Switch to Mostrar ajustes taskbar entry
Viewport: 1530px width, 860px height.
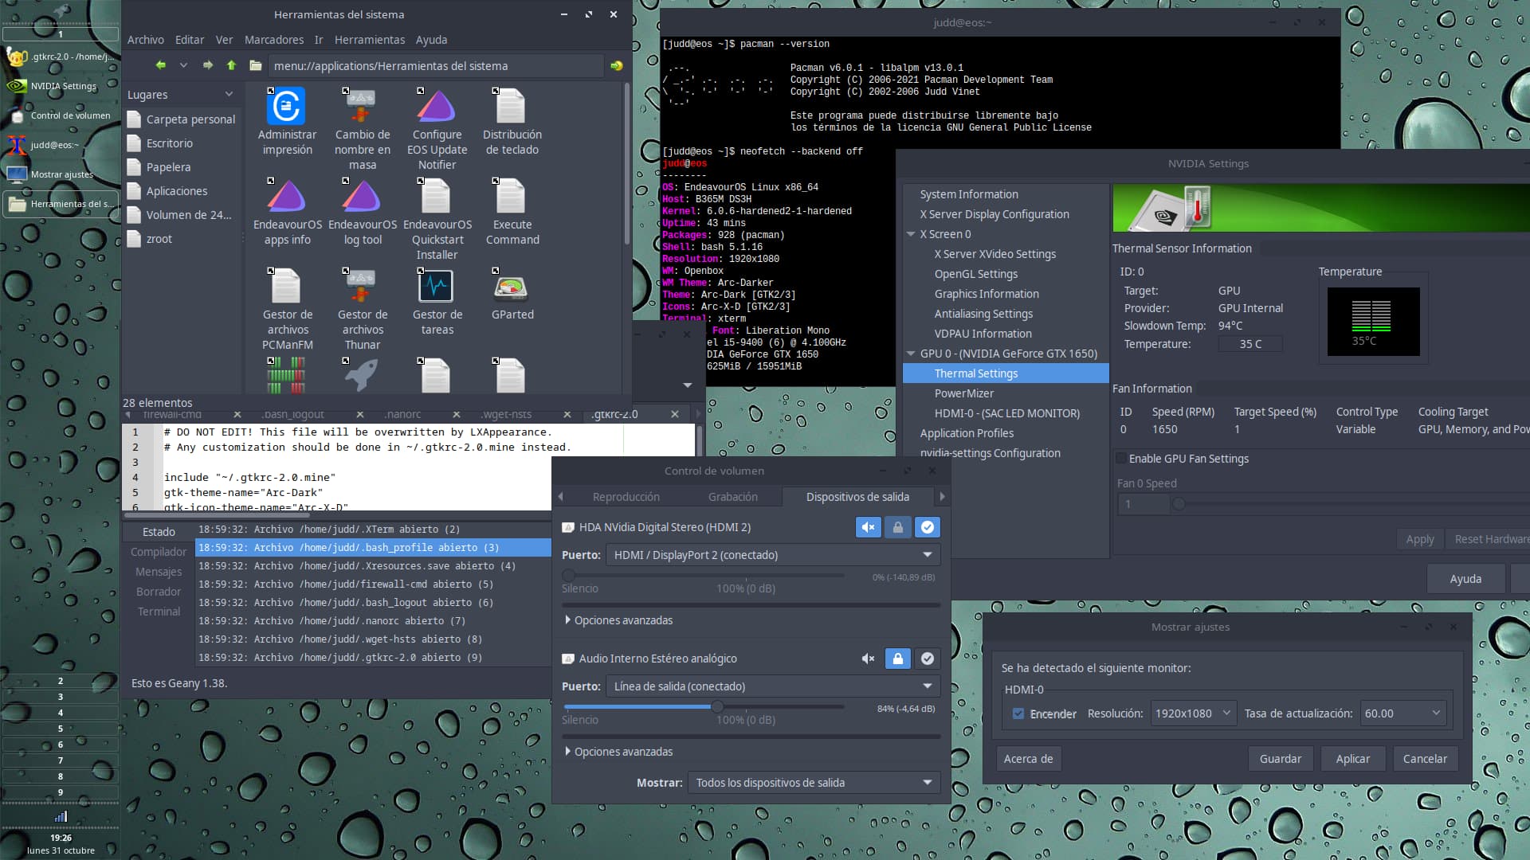coord(61,174)
